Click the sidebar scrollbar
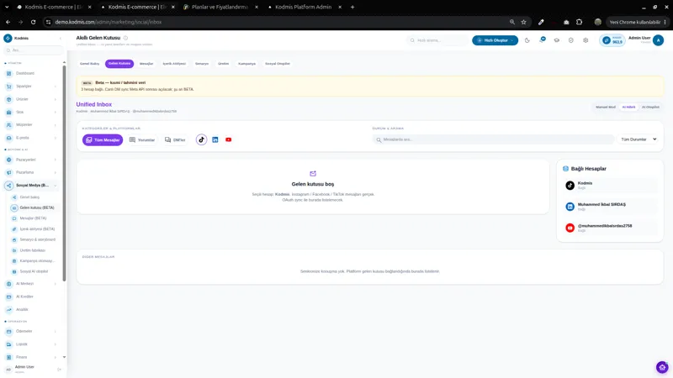The height and width of the screenshot is (378, 673). point(65,171)
